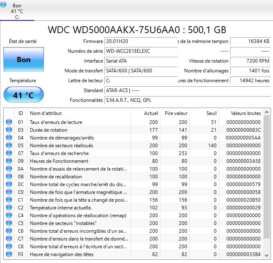Click the status orb for Nombre de démarrages/arrêts
273x263 pixels.
(9, 137)
